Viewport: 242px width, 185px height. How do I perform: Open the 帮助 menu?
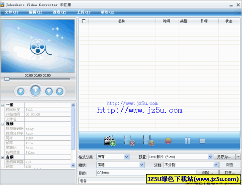pos(107,12)
